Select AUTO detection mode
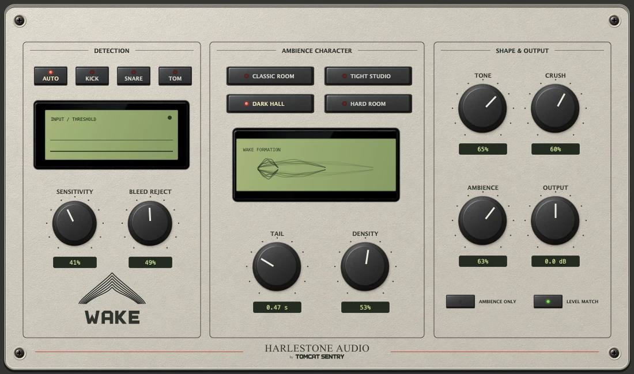634x374 pixels. 51,76
